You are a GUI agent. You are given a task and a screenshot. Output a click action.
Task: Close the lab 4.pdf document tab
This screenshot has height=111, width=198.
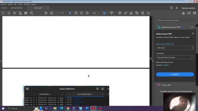pyautogui.click(x=48, y=8)
